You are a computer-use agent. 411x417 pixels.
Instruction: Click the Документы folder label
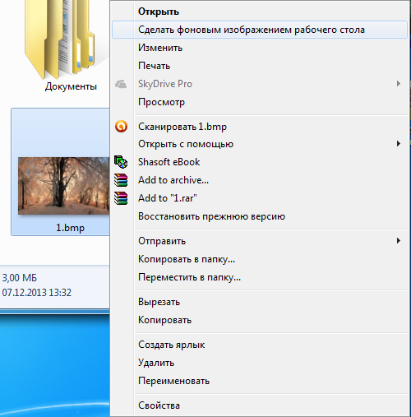coord(71,86)
